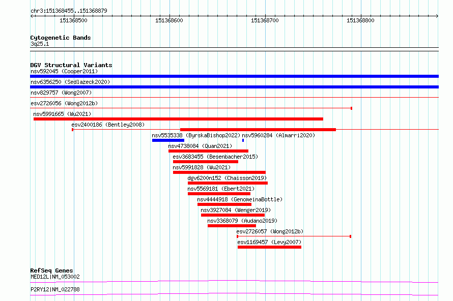The height and width of the screenshot is (301, 453).
Task: Click the small blue nsv5960284 marker
Action: pyautogui.click(x=243, y=140)
